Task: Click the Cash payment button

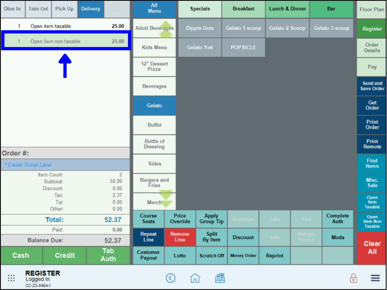Action: point(21,255)
